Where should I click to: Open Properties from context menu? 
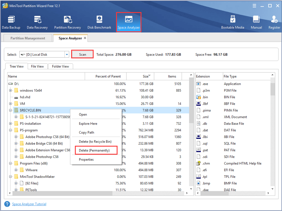[96, 160]
